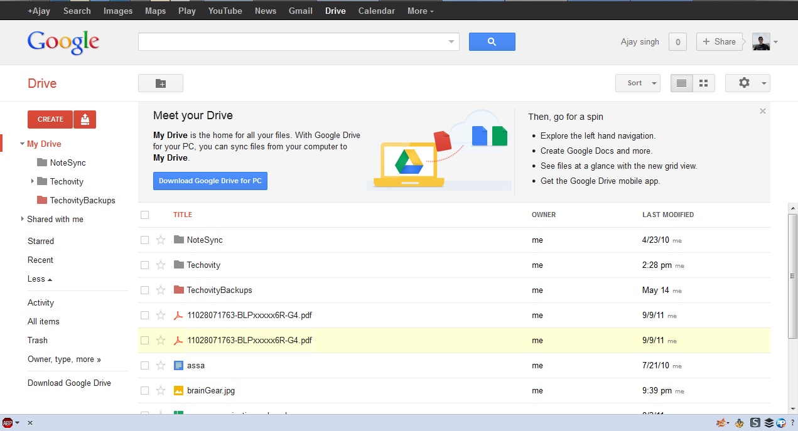Viewport: 798px width, 431px height.
Task: Click the new folder icon button
Action: (x=161, y=83)
